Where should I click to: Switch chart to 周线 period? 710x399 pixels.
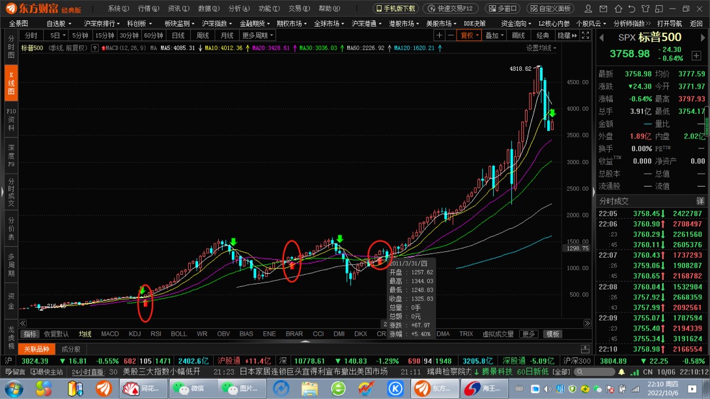click(x=203, y=35)
